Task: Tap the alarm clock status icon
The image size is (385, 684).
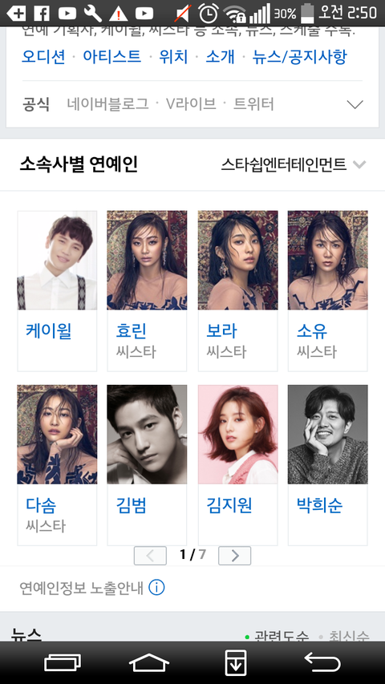Action: click(x=209, y=13)
